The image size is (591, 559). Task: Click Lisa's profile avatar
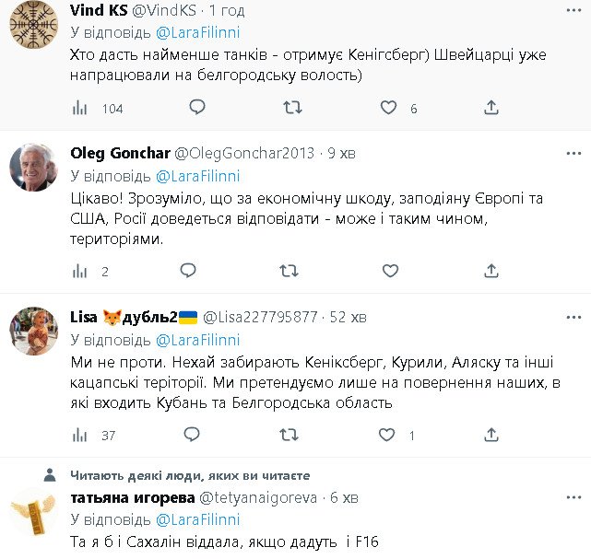pos(33,332)
